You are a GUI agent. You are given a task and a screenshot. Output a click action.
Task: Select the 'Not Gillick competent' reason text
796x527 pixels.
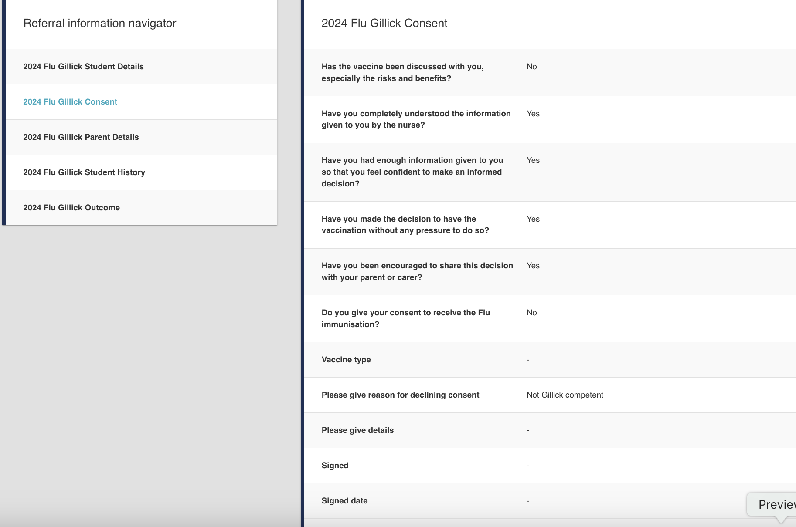(565, 395)
